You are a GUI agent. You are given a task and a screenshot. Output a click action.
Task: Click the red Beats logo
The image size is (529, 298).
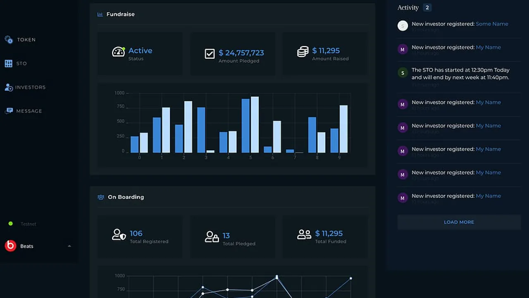[10, 246]
